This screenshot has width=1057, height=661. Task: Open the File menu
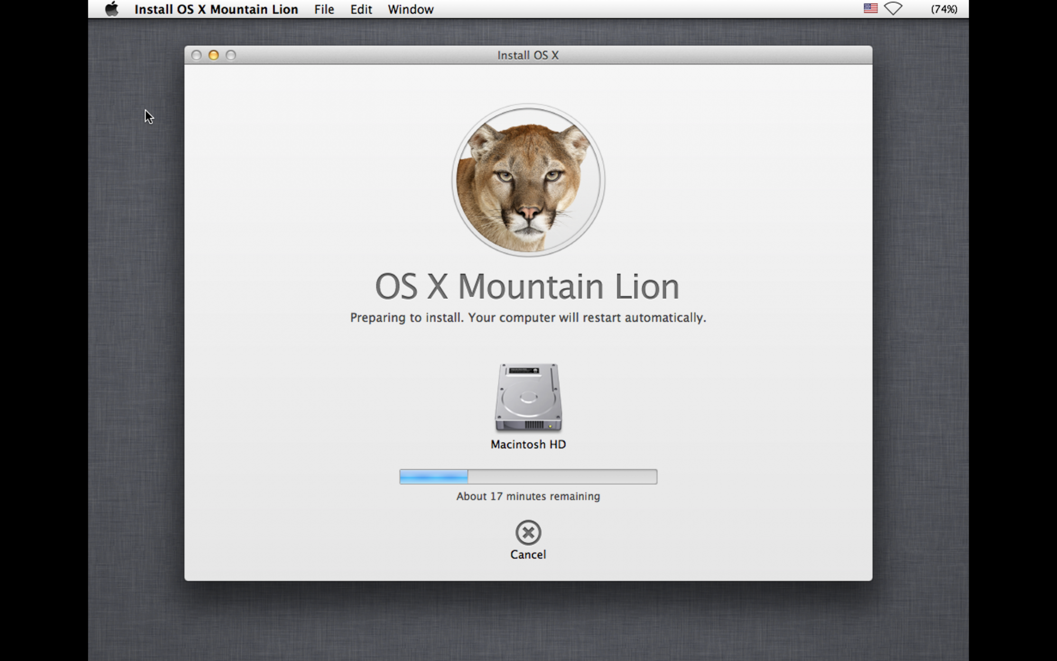tap(324, 10)
